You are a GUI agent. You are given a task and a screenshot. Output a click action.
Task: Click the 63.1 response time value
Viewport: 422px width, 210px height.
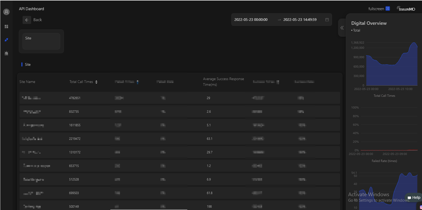click(x=209, y=139)
